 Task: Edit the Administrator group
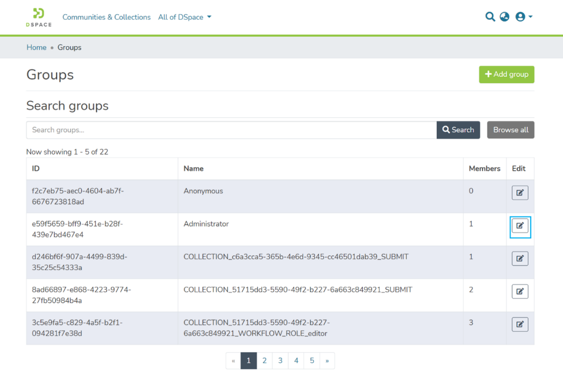point(520,226)
